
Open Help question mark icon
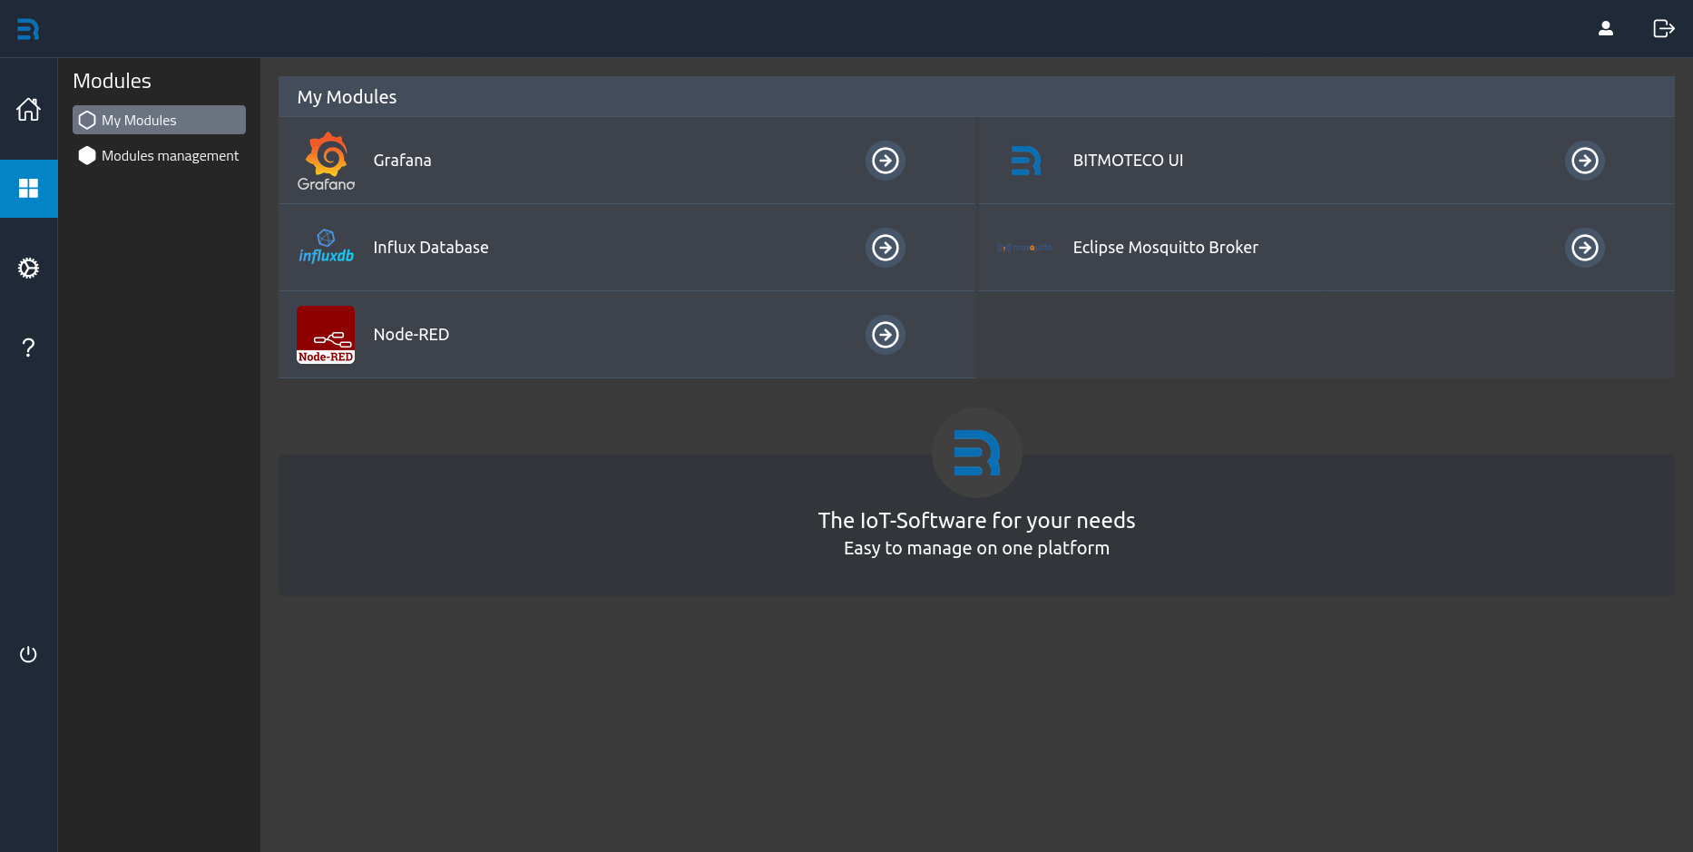coord(29,348)
